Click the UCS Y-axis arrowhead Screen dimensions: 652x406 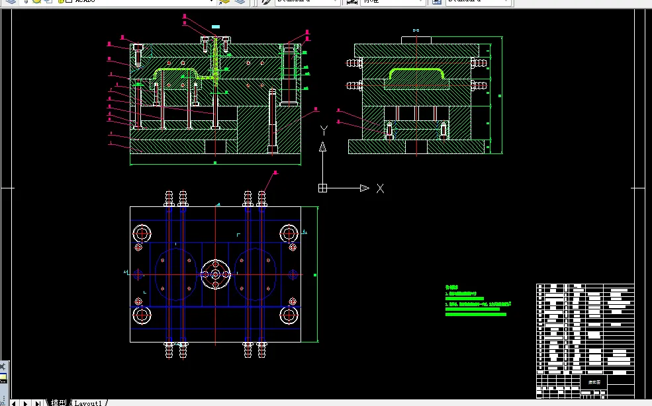point(322,147)
